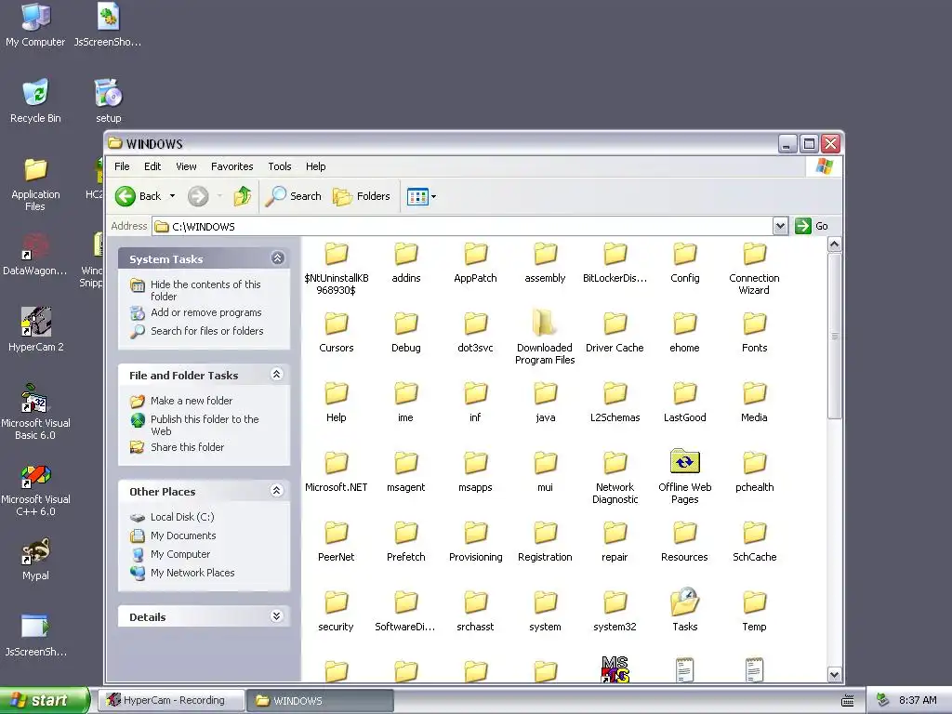Viewport: 952px width, 714px height.
Task: Click the vertical scrollbar down arrow
Action: point(834,675)
